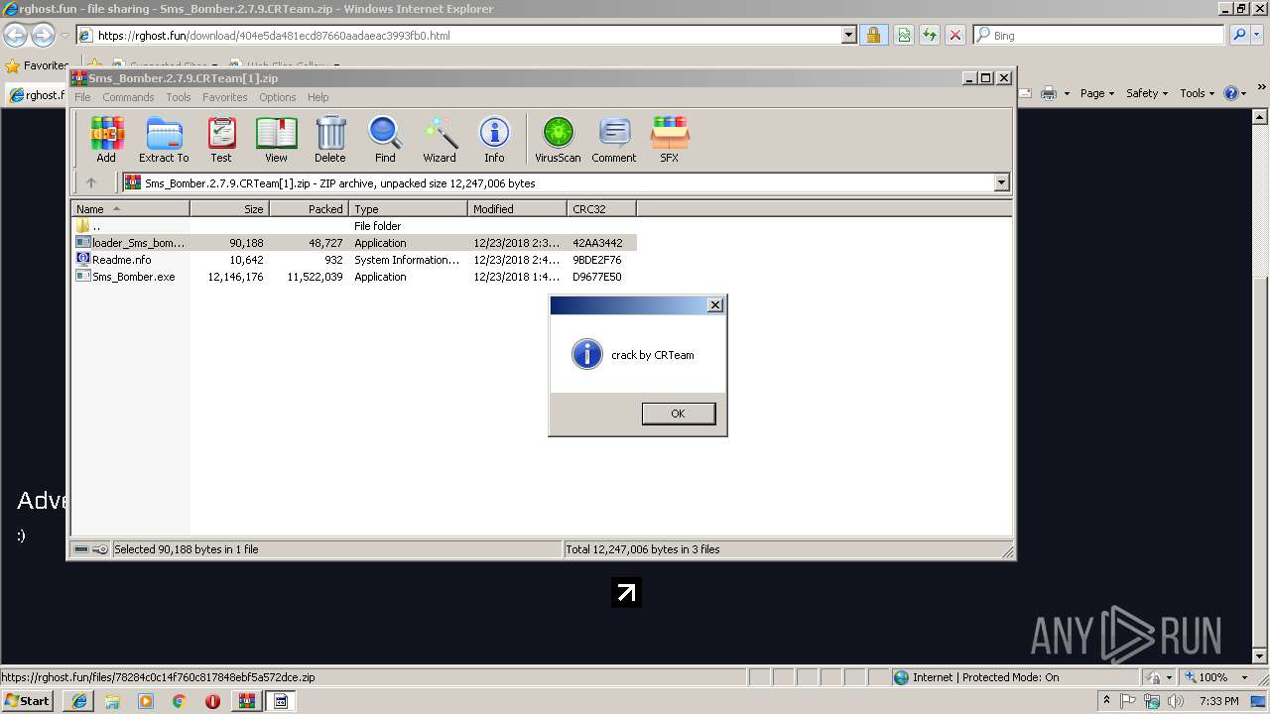Open the IE help question mark menu
The image size is (1270, 714).
point(1235,93)
